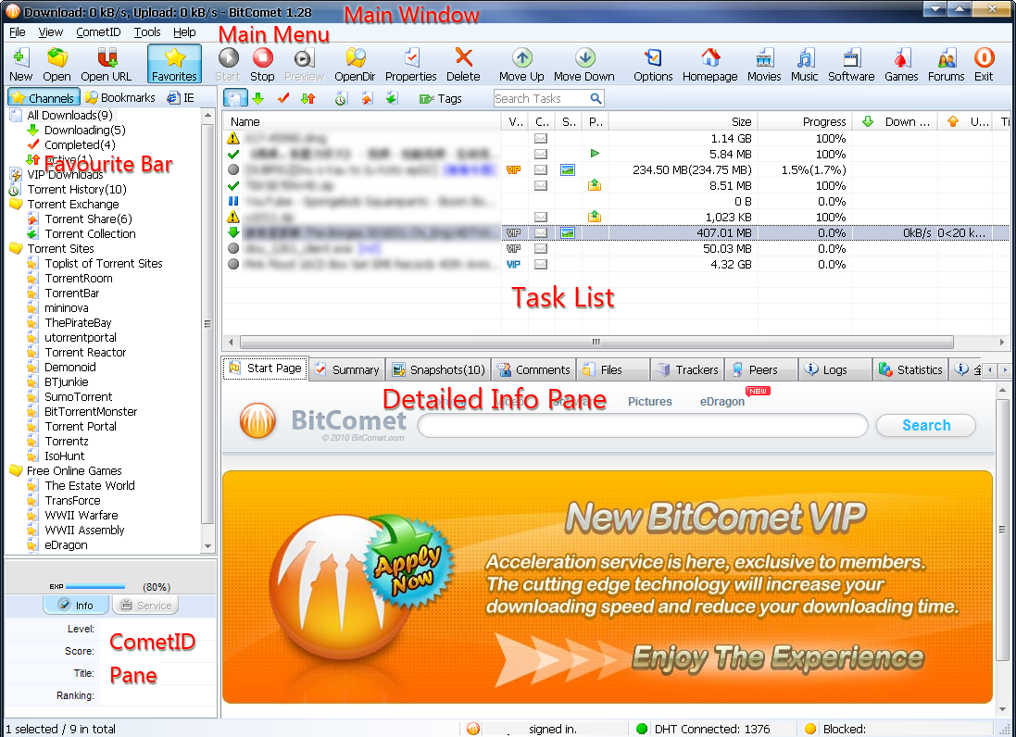1016x737 pixels.
Task: Sort tasks by Size column header
Action: [683, 122]
